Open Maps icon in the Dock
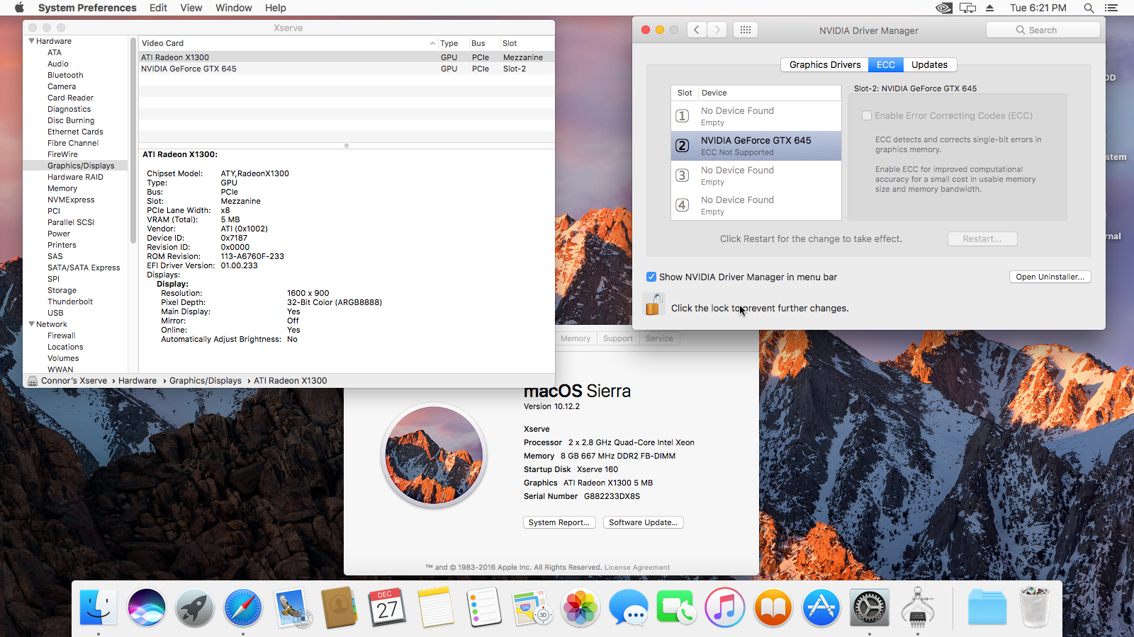This screenshot has width=1134, height=637. 532,607
